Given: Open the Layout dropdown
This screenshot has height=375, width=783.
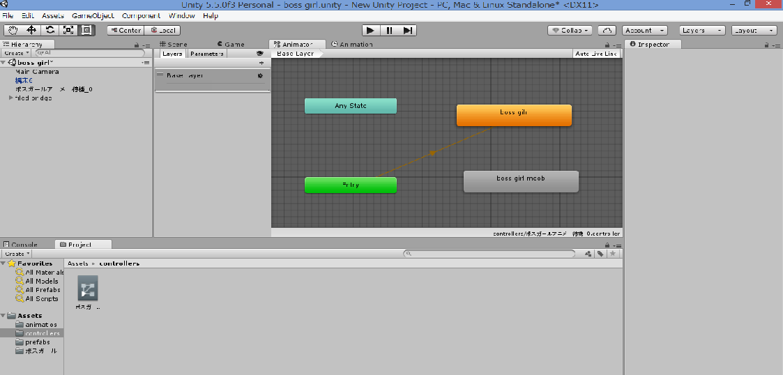Looking at the screenshot, I should click(754, 30).
